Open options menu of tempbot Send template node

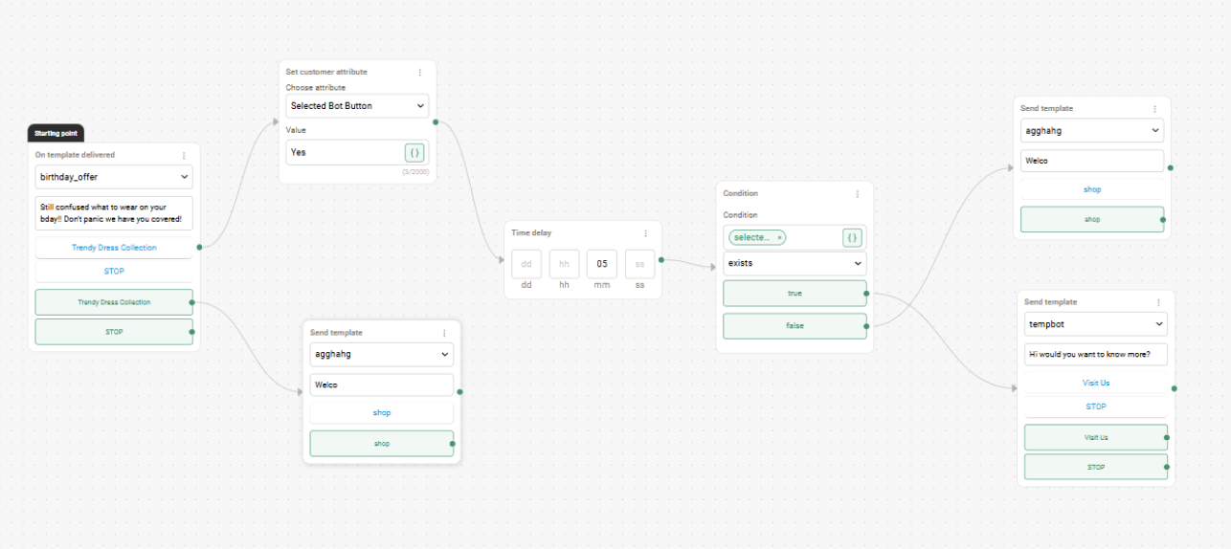coord(1158,302)
